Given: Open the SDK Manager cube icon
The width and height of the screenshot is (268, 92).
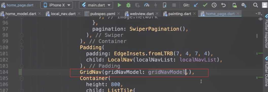Looking at the screenshot, I should click(244, 5).
